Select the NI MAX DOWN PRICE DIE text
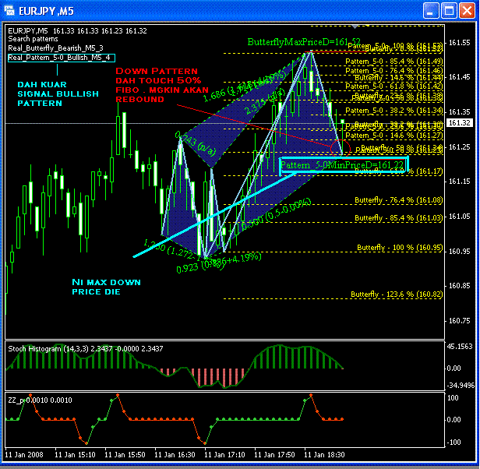Image resolution: width=480 pixels, height=469 pixels. click(x=106, y=287)
